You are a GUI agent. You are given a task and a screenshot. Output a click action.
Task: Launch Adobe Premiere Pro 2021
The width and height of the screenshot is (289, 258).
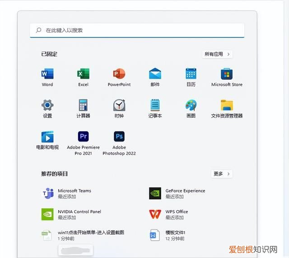pos(83,136)
